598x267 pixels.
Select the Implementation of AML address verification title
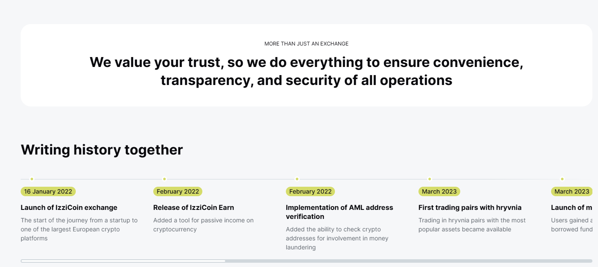[339, 212]
